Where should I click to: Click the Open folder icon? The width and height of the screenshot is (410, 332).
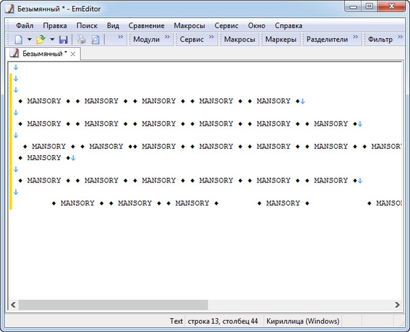(x=41, y=40)
